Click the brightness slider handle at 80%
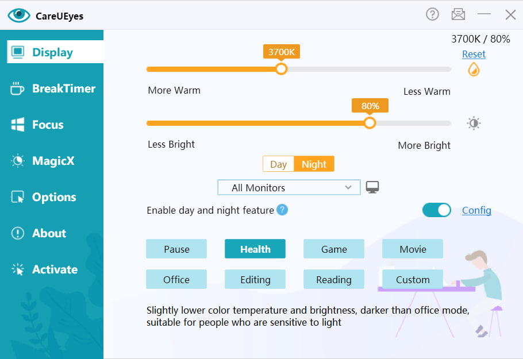 click(370, 123)
